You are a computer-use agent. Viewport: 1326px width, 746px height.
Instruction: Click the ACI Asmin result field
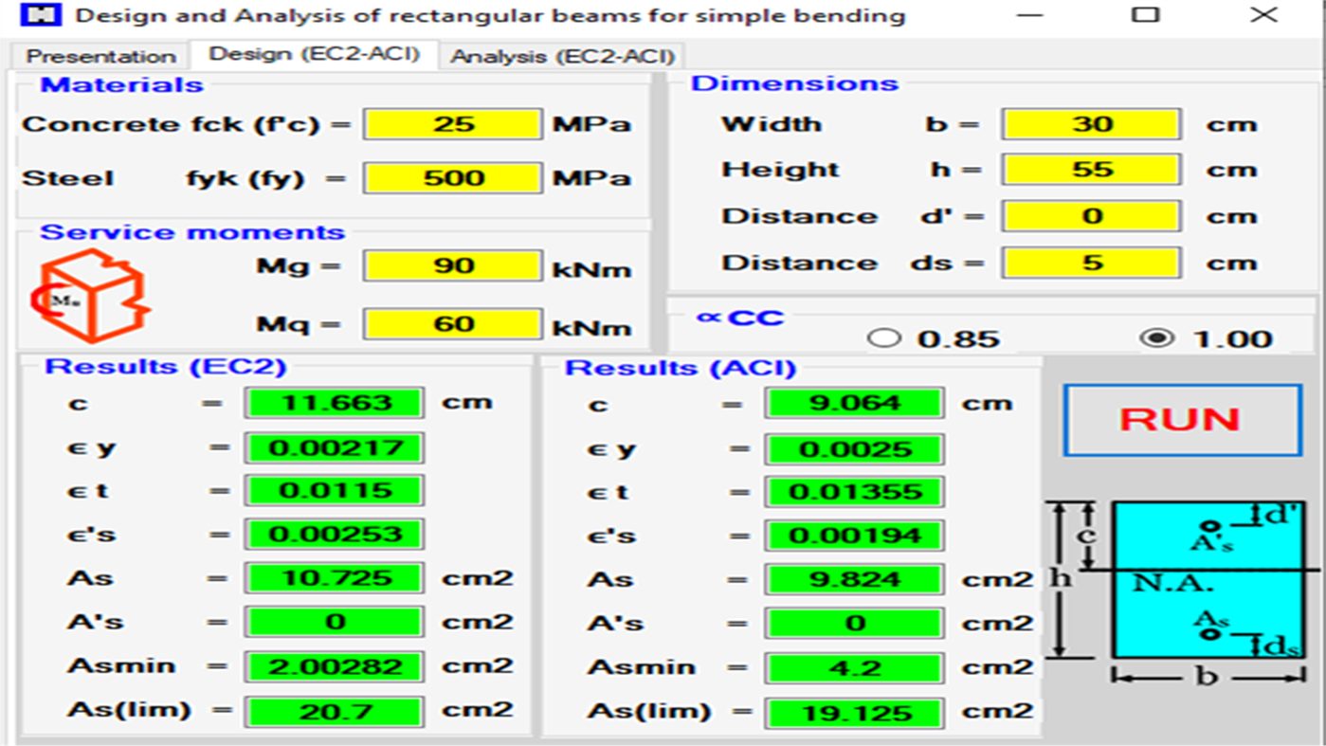click(854, 666)
